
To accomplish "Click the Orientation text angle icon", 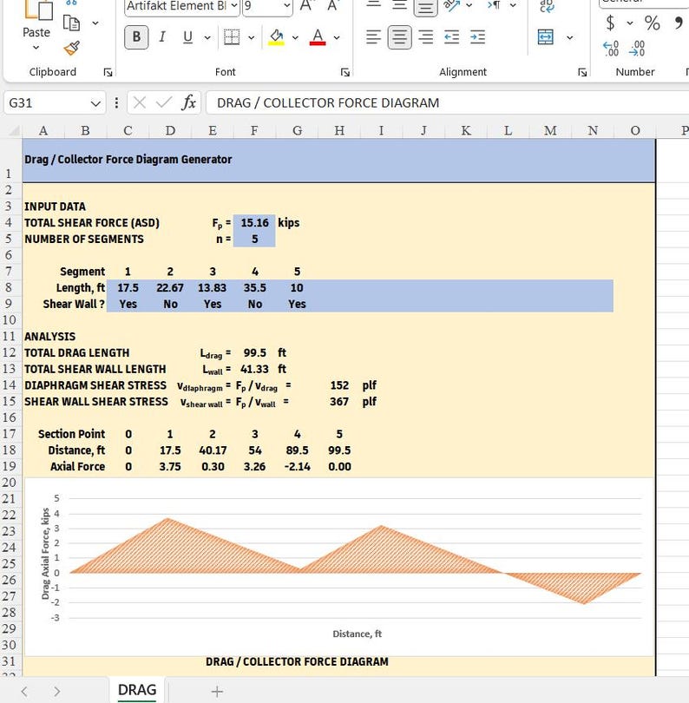I will click(x=451, y=5).
